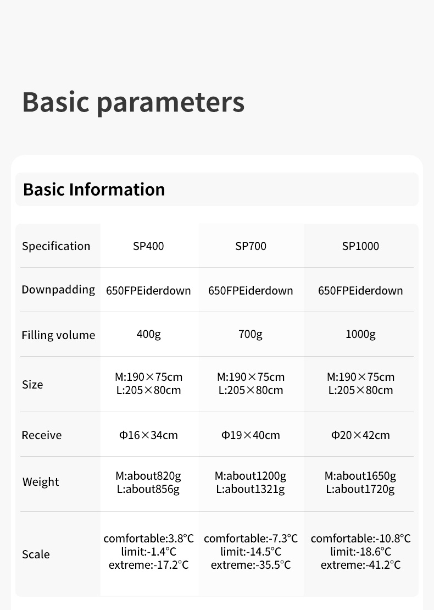Select the SP400 column header
Screen dimensions: 434x610
click(x=148, y=246)
